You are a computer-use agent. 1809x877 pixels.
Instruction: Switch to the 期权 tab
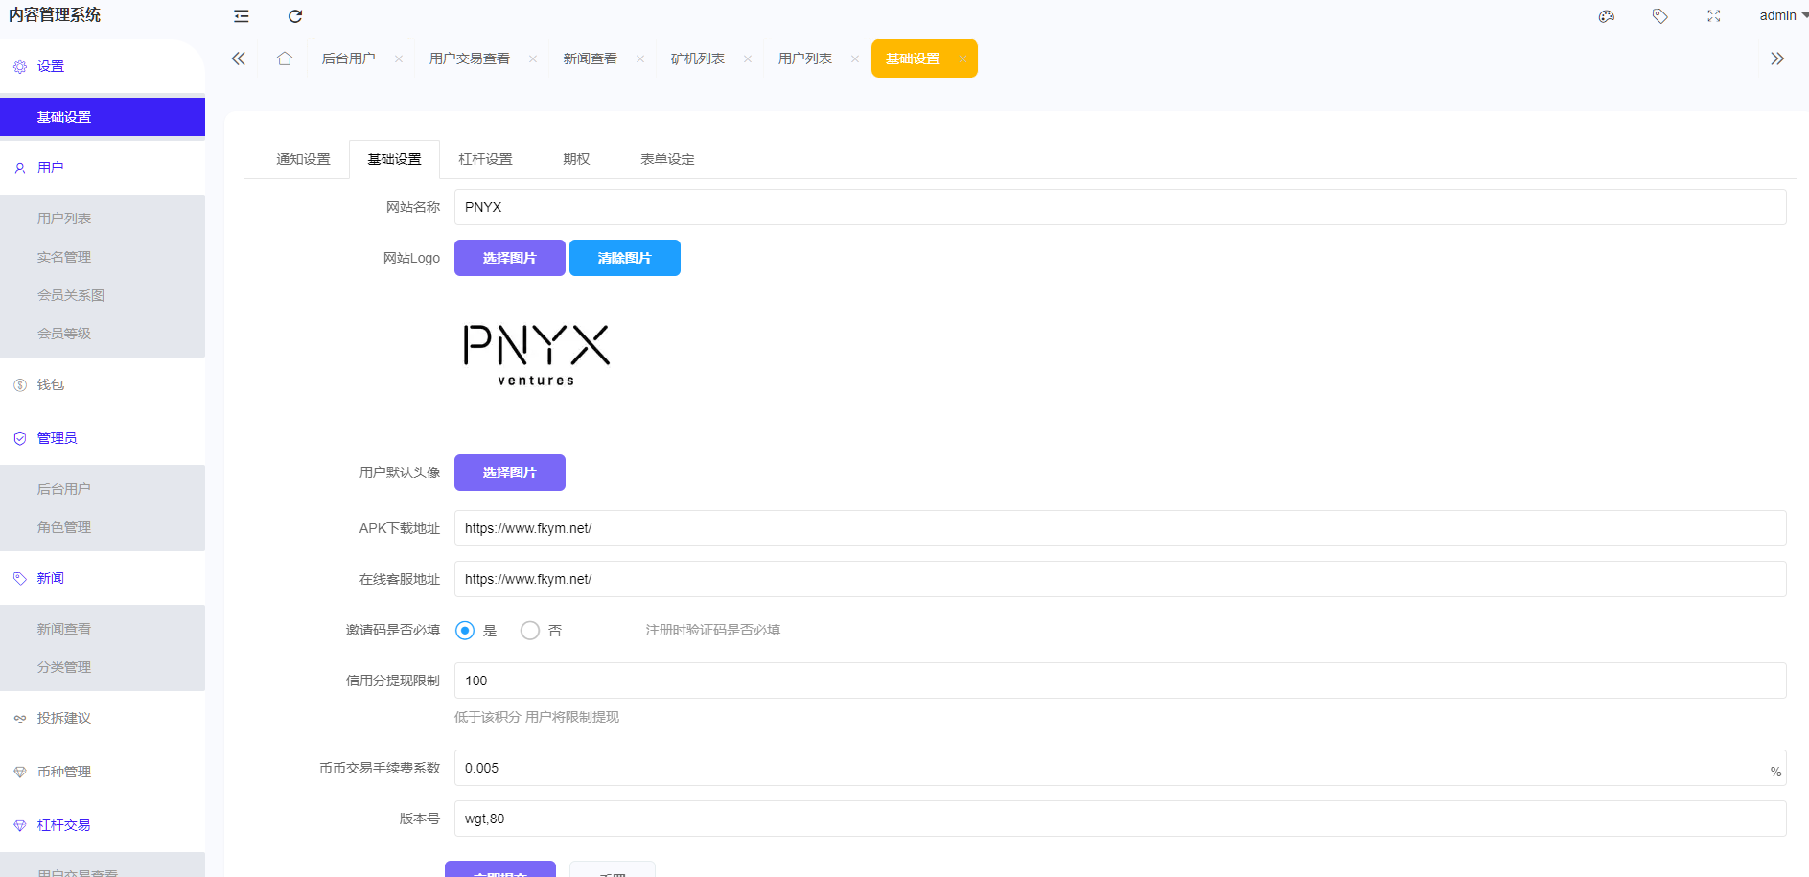576,158
